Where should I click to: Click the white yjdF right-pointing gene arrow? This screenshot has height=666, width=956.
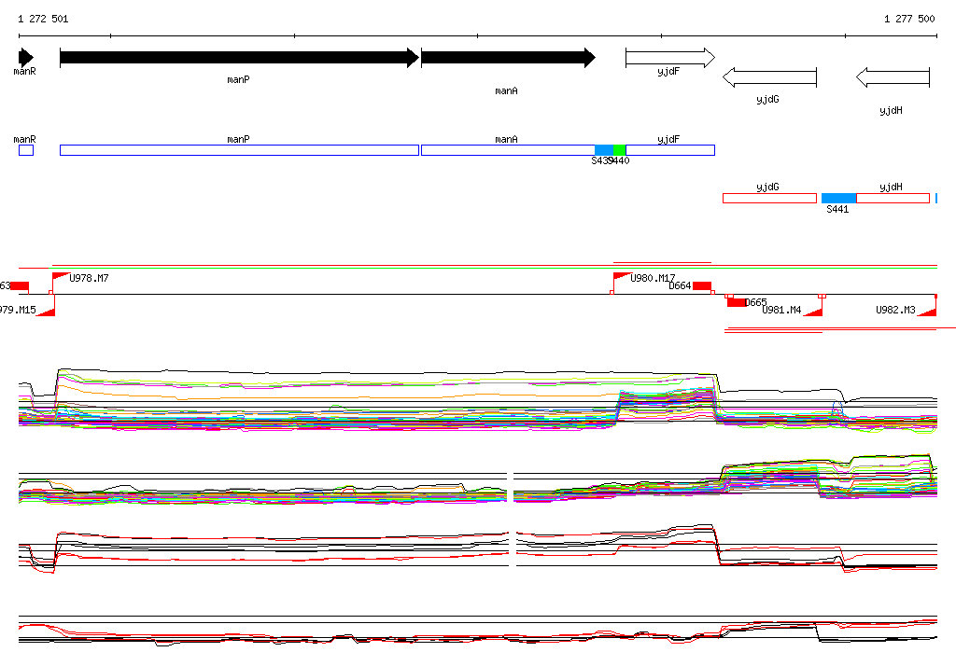[670, 58]
